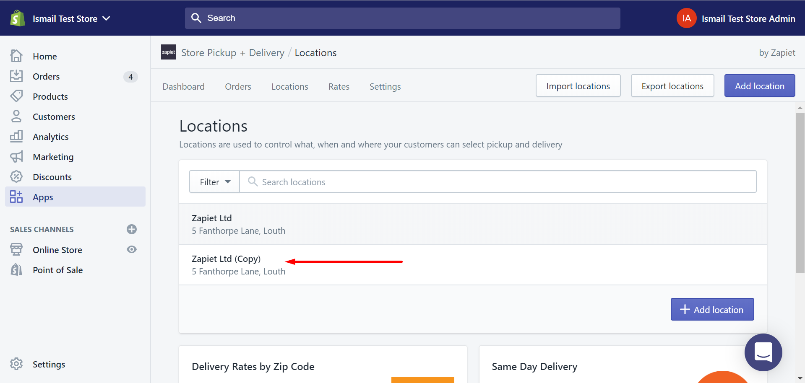Click the Apps grid icon
The height and width of the screenshot is (383, 805).
[16, 197]
